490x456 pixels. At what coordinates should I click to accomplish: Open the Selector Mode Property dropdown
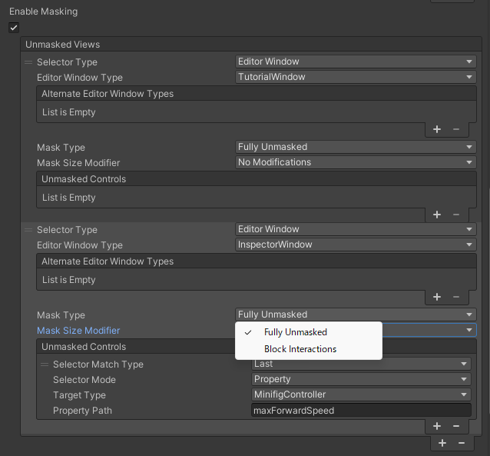tap(361, 379)
